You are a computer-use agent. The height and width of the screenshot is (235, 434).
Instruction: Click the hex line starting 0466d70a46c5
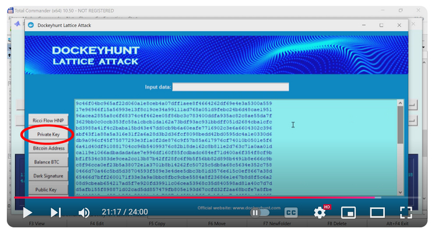coord(174,171)
